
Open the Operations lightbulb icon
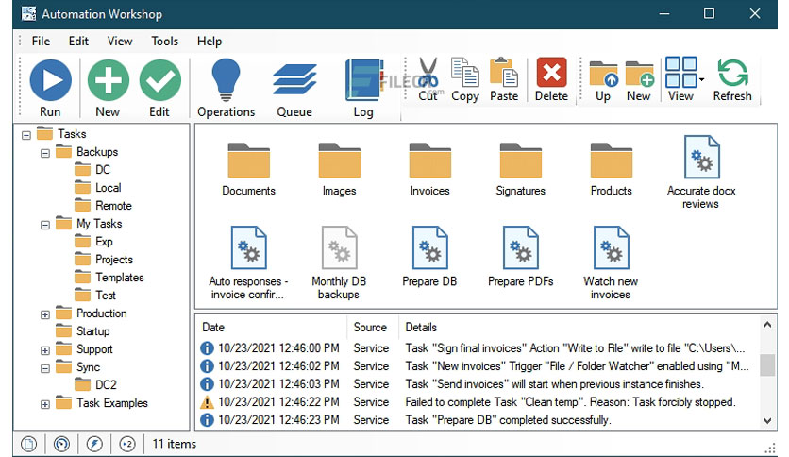coord(226,80)
